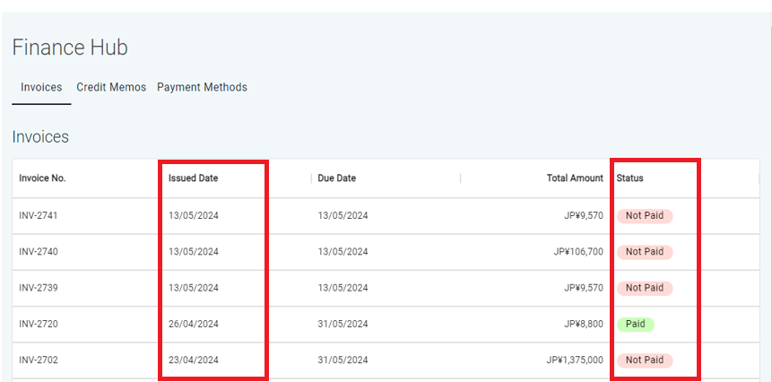Open invoice INV-2720
Image resolution: width=772 pixels, height=382 pixels.
[x=39, y=324]
